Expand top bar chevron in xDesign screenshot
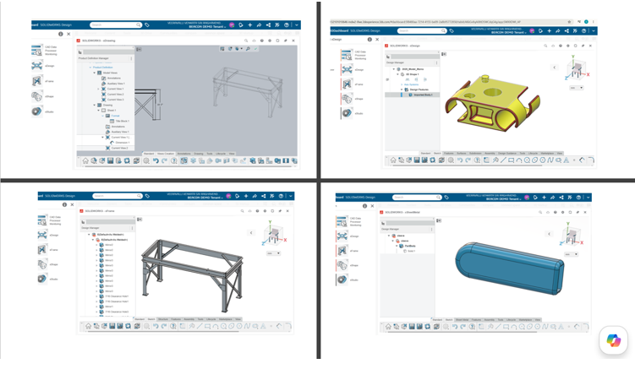Viewport: 635px width, 369px height. [594, 30]
